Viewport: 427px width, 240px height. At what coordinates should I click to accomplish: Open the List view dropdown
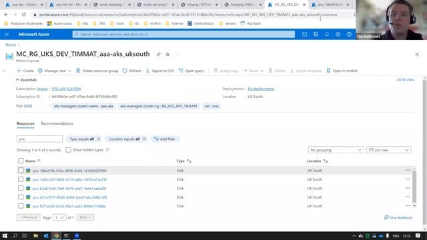389,150
